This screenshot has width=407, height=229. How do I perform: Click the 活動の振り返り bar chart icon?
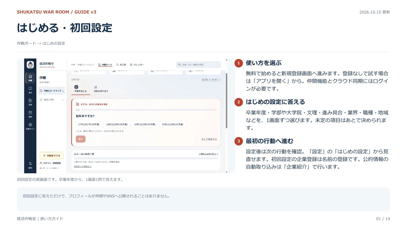[x=96, y=87]
